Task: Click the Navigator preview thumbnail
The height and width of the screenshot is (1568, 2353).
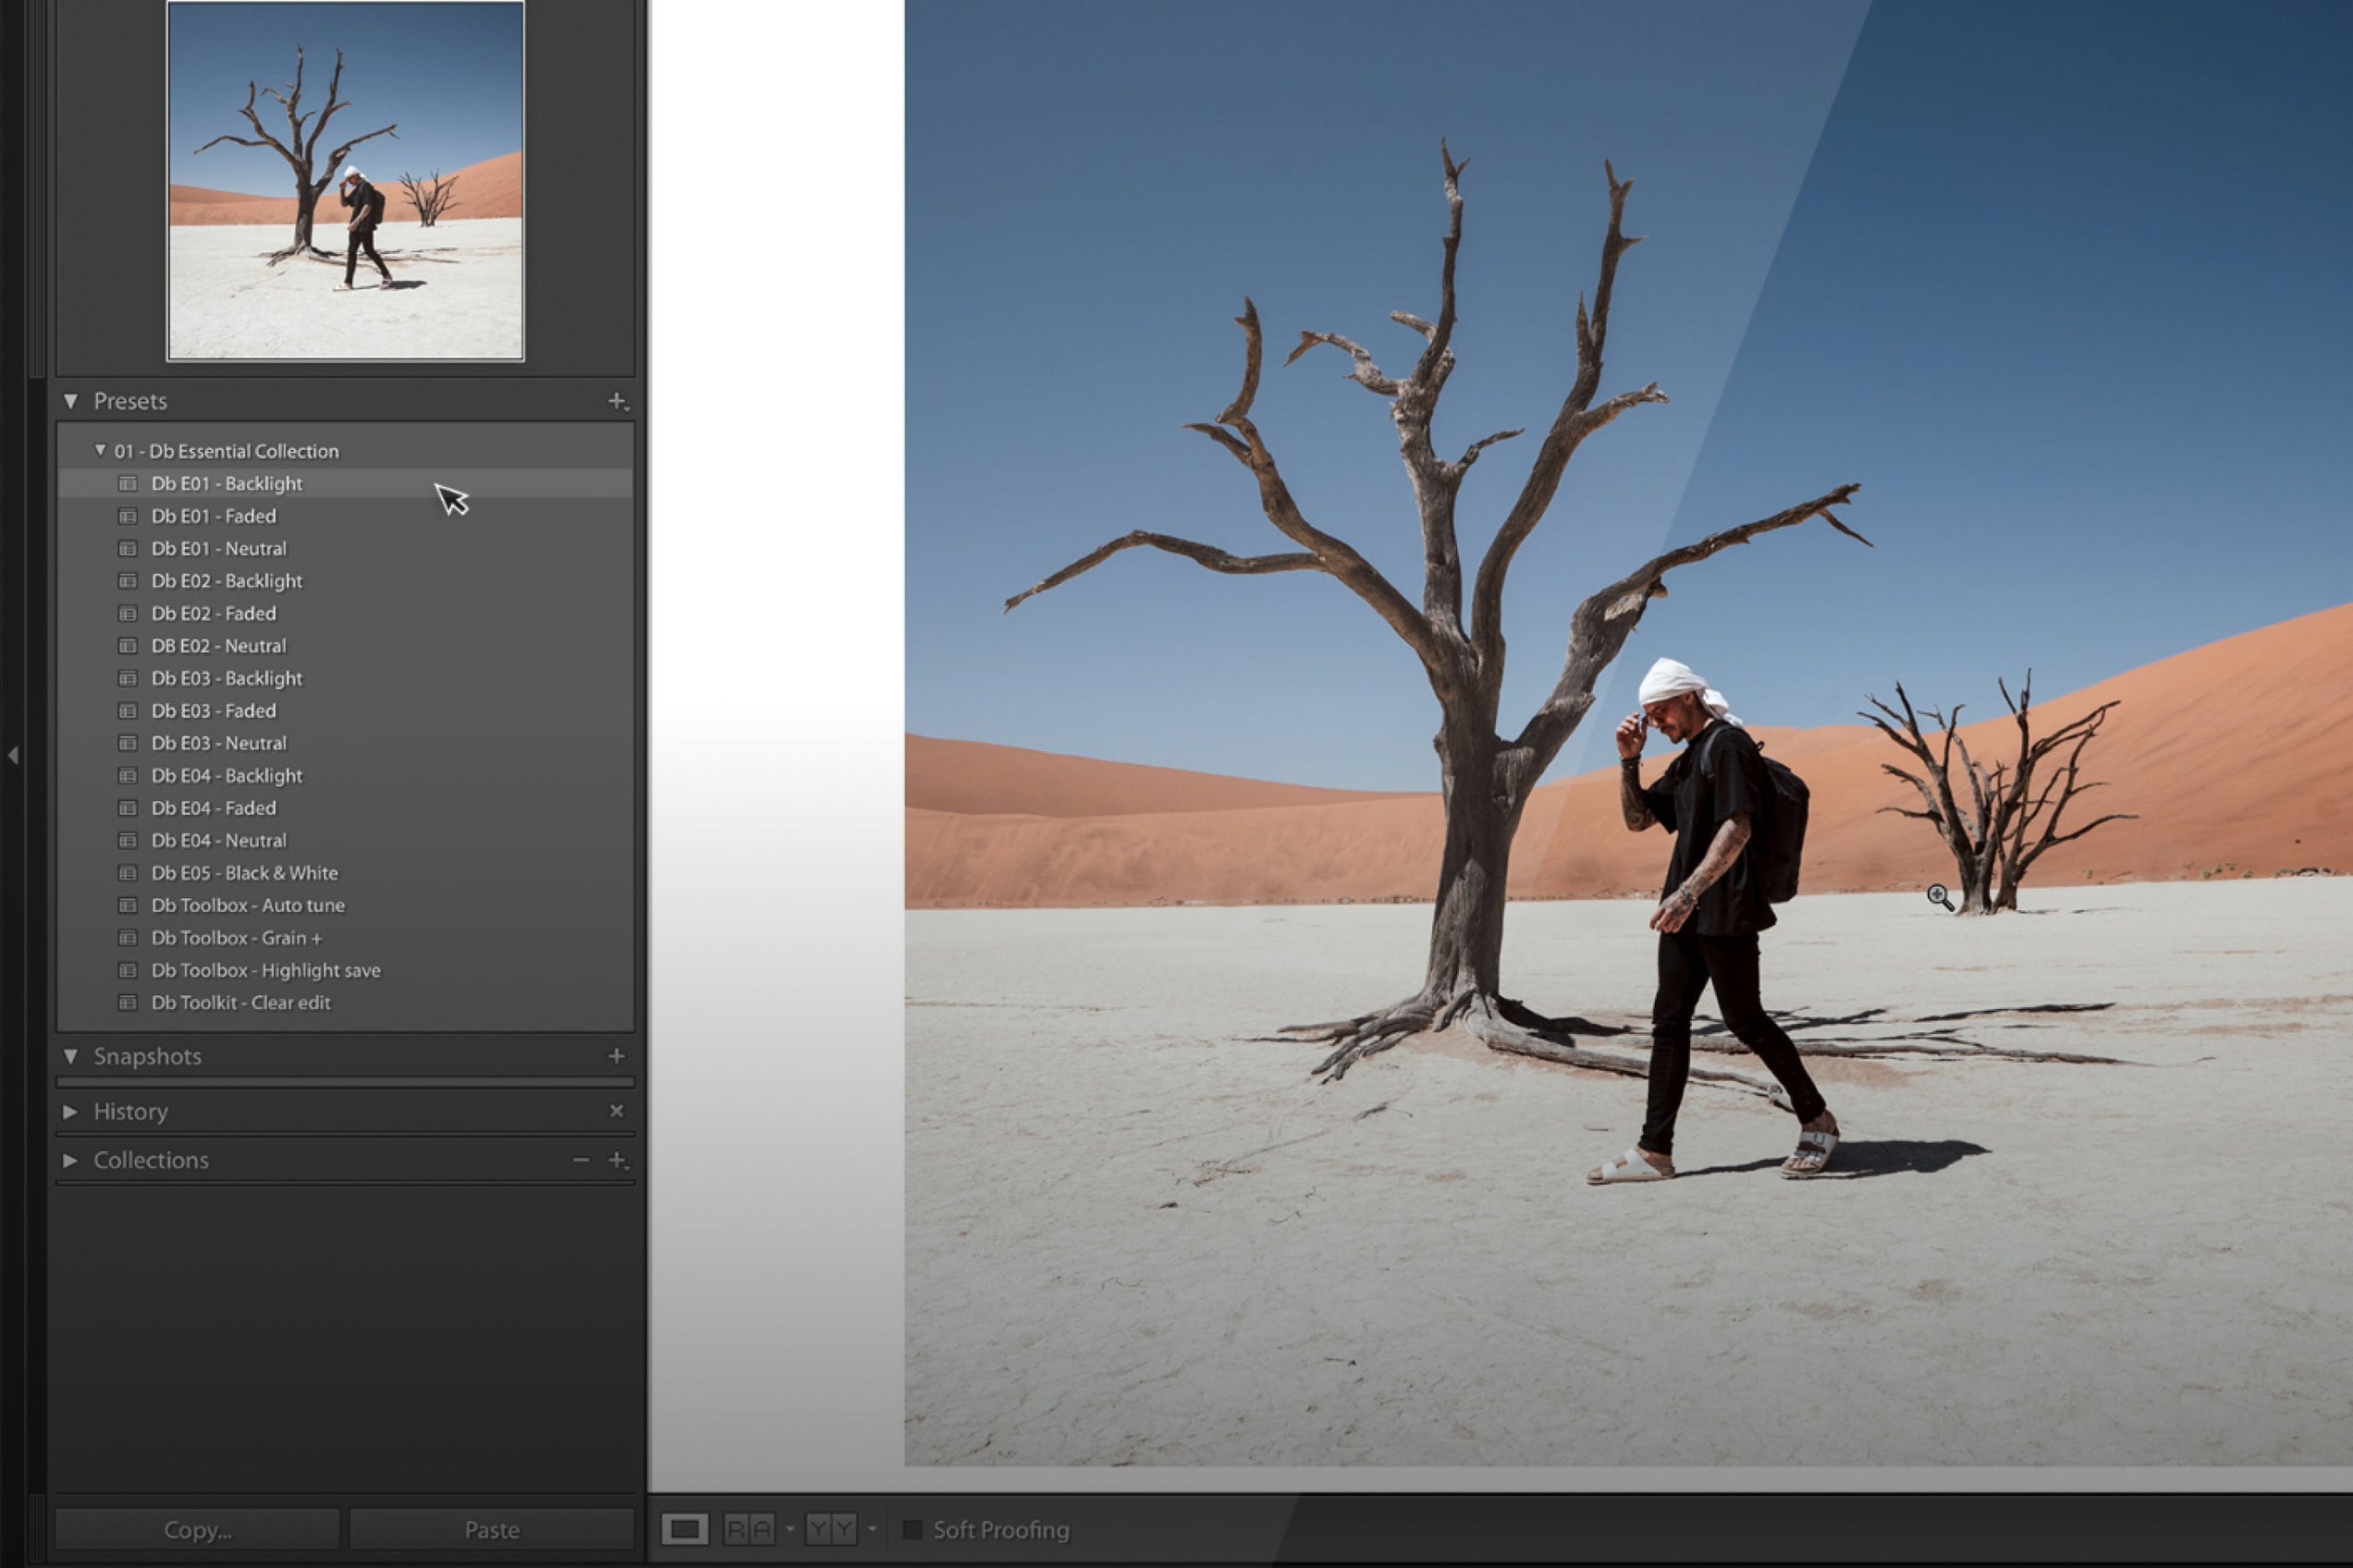Action: coord(345,180)
